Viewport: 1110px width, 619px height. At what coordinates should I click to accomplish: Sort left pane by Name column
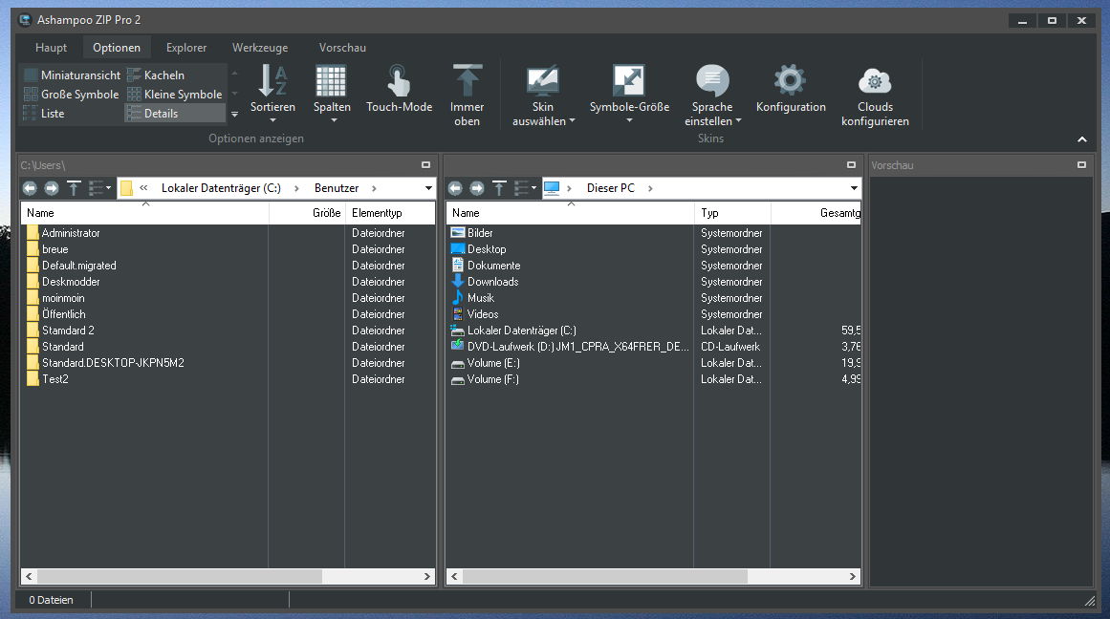coord(144,213)
